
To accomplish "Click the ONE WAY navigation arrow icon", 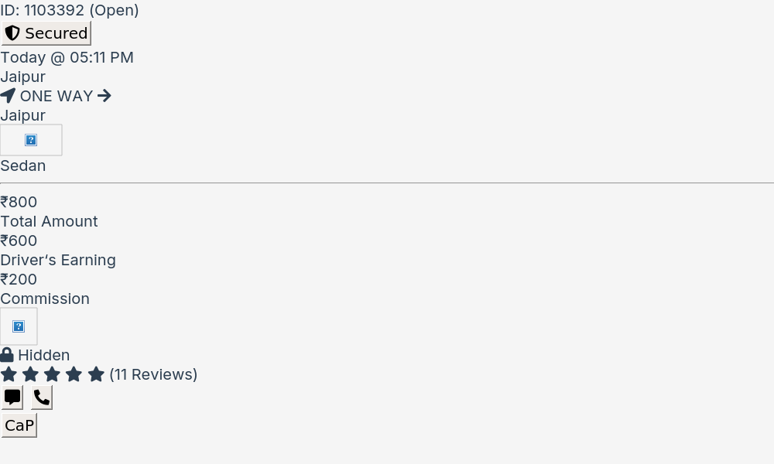I will [x=8, y=96].
